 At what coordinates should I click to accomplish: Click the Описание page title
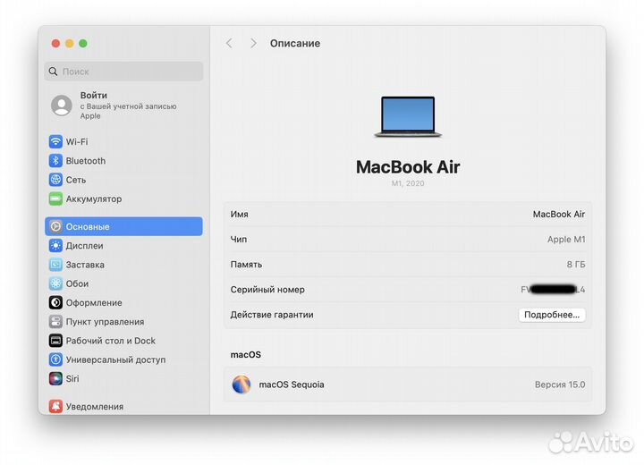tap(295, 43)
